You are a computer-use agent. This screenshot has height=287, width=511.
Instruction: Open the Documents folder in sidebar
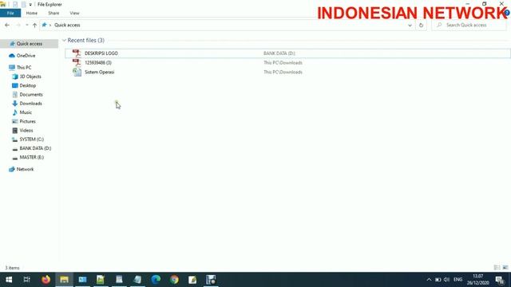31,94
